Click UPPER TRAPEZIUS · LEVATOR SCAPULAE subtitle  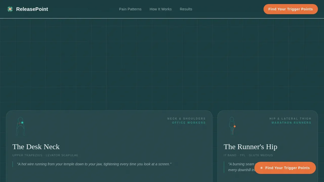45,155
